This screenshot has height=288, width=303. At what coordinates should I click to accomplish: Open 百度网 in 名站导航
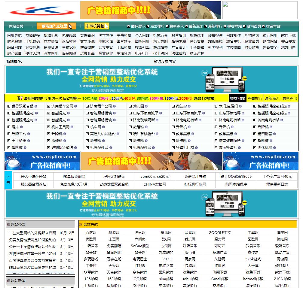tap(91, 233)
